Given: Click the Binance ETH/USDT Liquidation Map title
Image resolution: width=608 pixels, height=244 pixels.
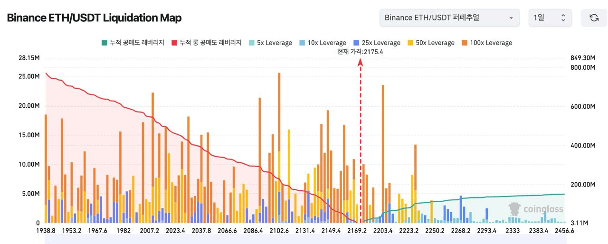Looking at the screenshot, I should click(94, 18).
